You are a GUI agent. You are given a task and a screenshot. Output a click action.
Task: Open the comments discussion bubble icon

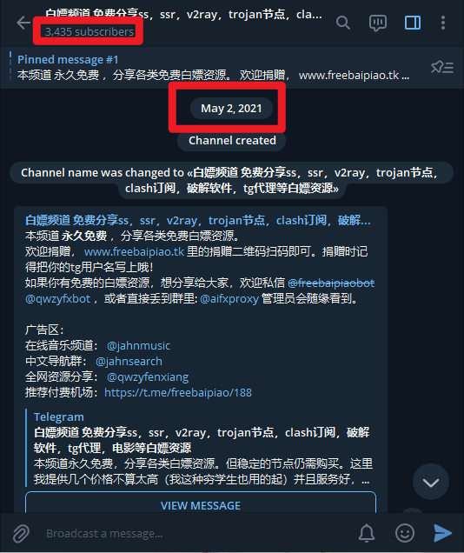[x=378, y=23]
